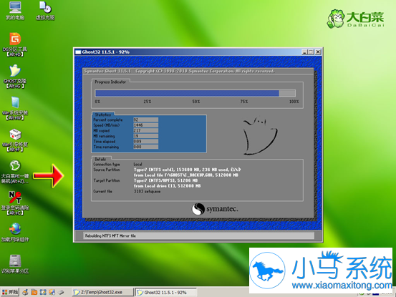
Task: Click the 开始 start button
Action: tap(10, 292)
